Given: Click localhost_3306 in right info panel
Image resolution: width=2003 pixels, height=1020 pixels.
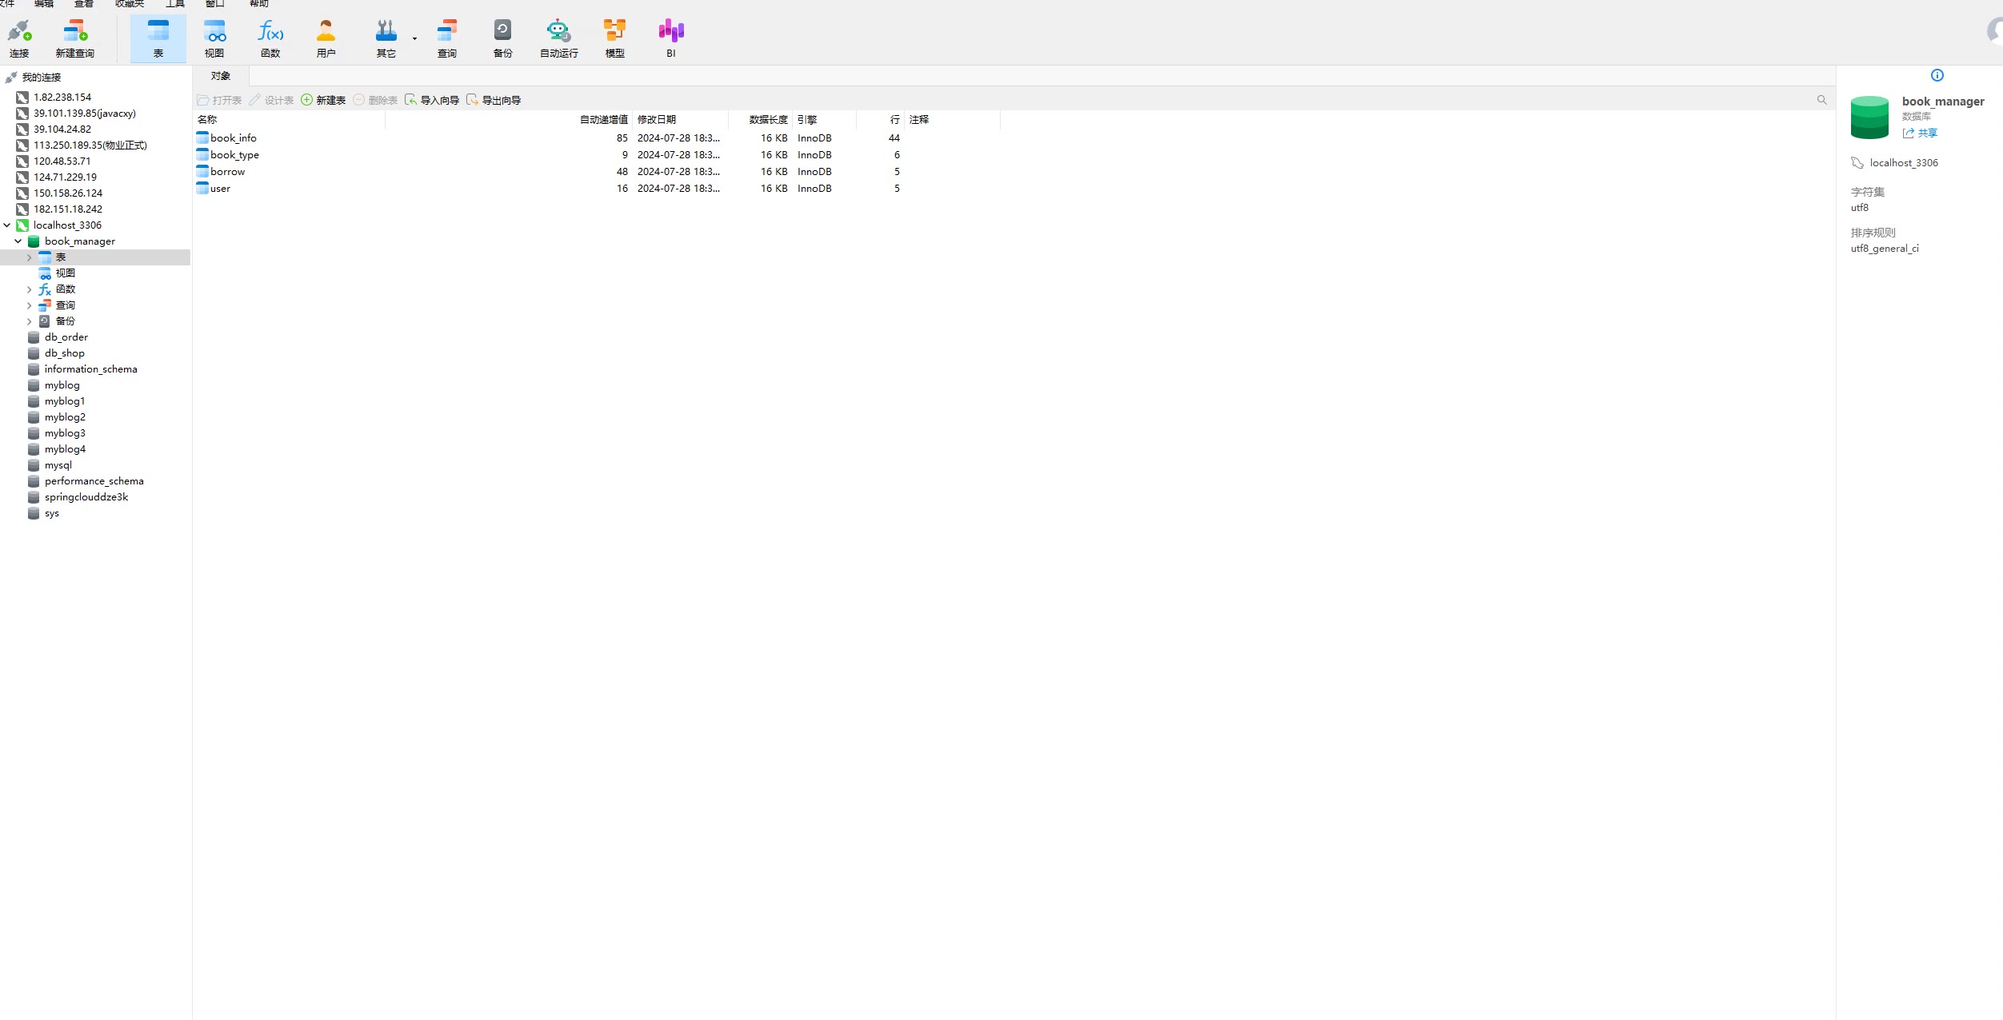Looking at the screenshot, I should click(x=1904, y=163).
